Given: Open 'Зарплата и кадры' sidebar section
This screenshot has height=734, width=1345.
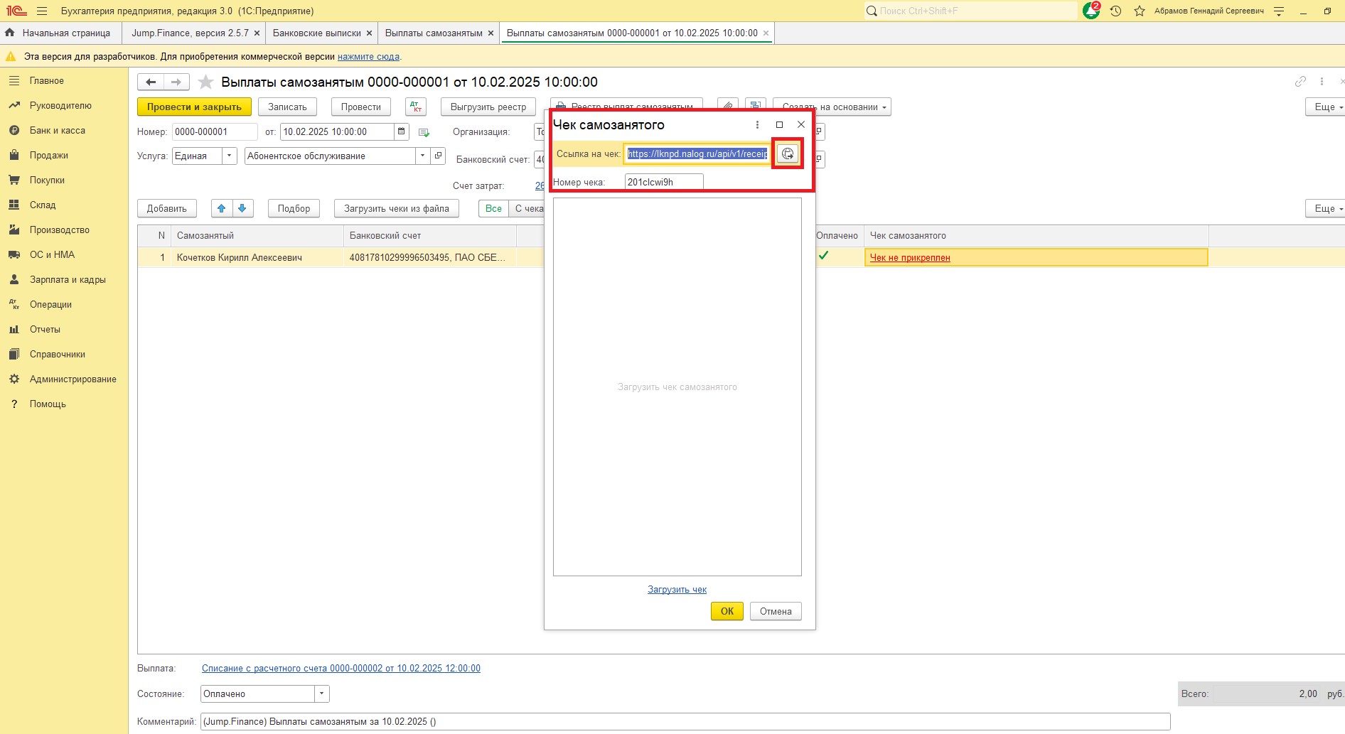Looking at the screenshot, I should tap(68, 279).
